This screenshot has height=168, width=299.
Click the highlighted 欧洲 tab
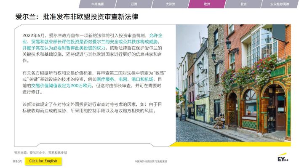[207, 4]
